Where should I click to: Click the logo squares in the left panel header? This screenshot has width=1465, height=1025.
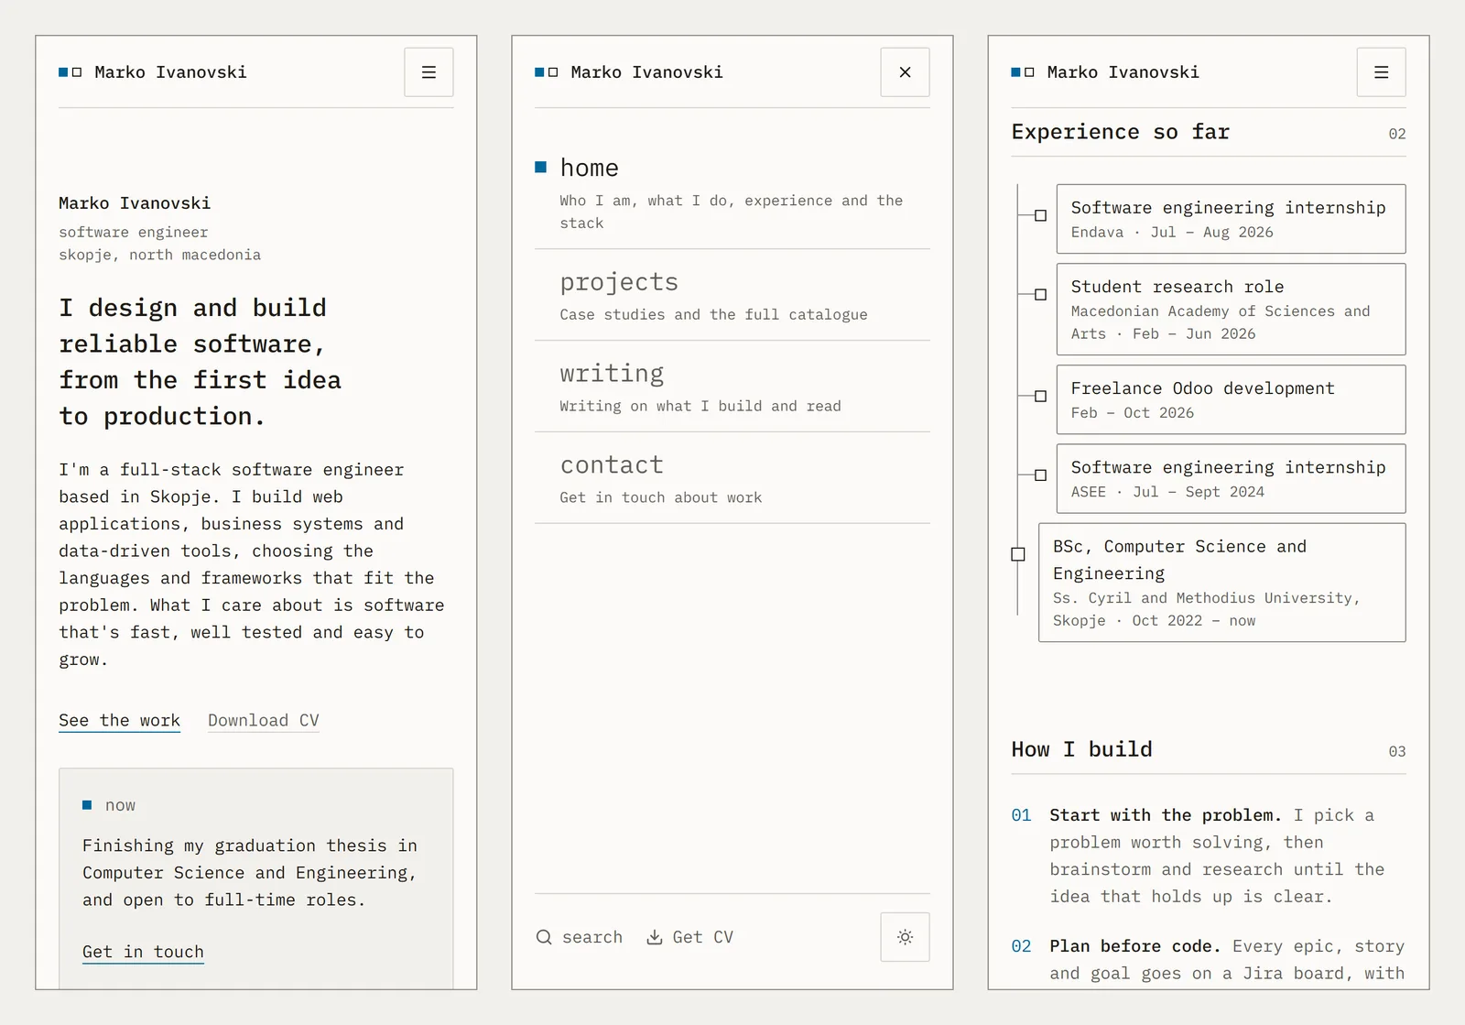tap(71, 72)
